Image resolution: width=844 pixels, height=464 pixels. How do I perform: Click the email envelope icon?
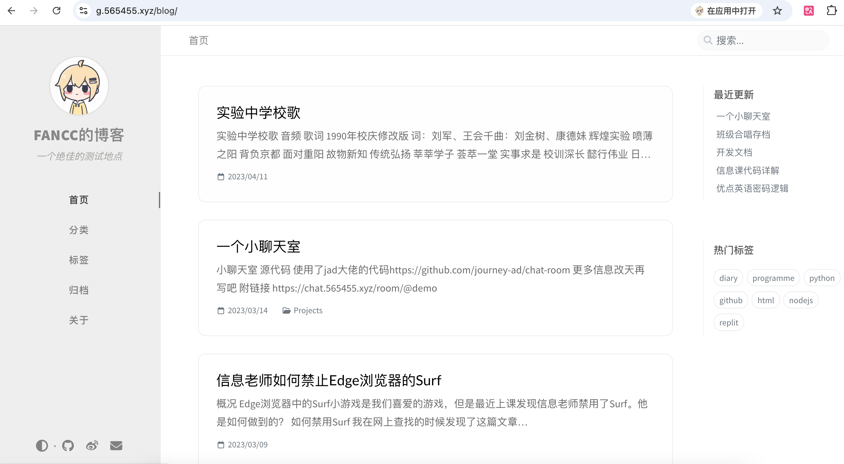(116, 446)
